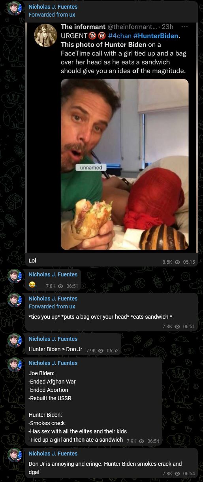Click the avatar beside the 'annoying and cringe' message

coord(15,455)
